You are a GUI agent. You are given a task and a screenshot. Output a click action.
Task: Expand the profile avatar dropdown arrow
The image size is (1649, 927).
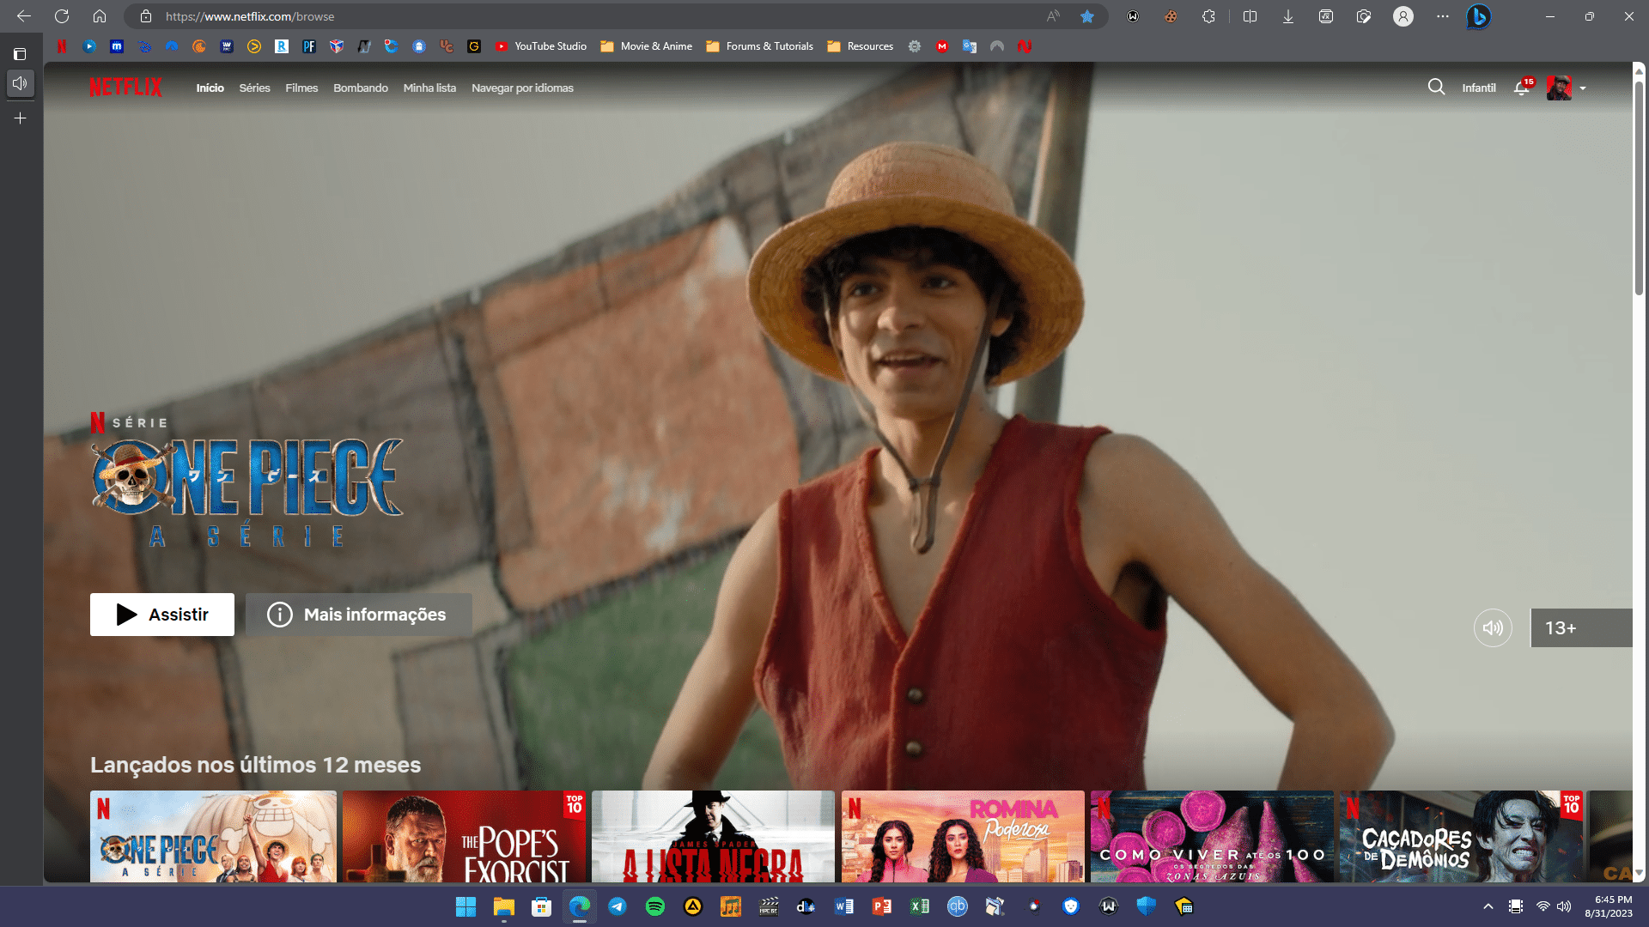click(1583, 88)
